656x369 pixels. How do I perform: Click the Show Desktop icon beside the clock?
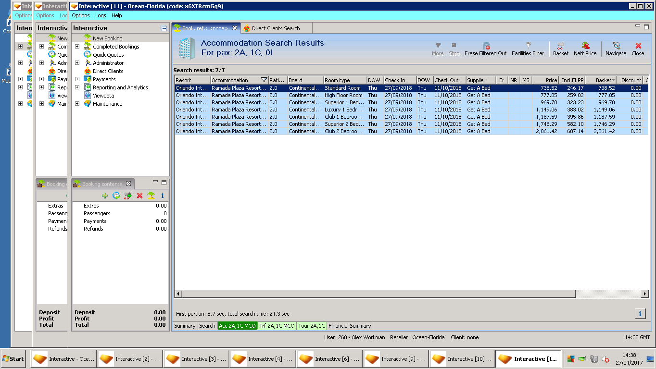click(x=650, y=359)
